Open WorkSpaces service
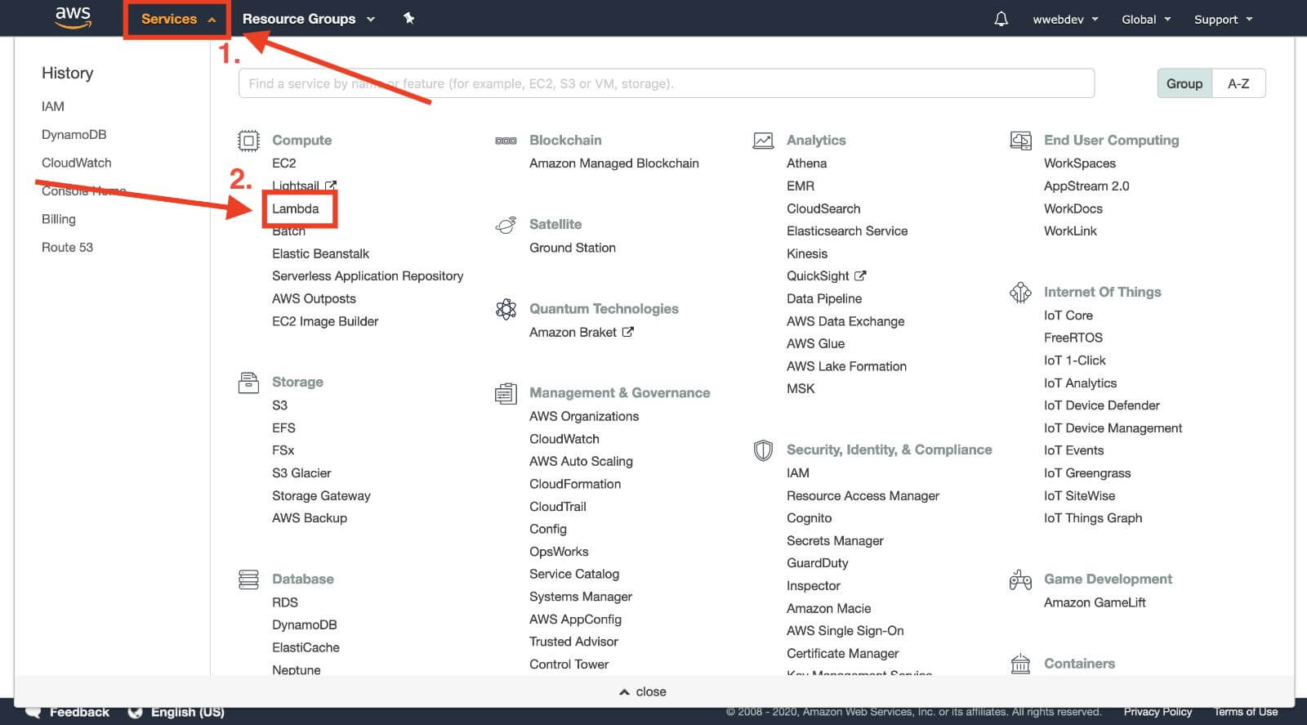Screen dimensions: 1307x725 pyautogui.click(x=1080, y=163)
